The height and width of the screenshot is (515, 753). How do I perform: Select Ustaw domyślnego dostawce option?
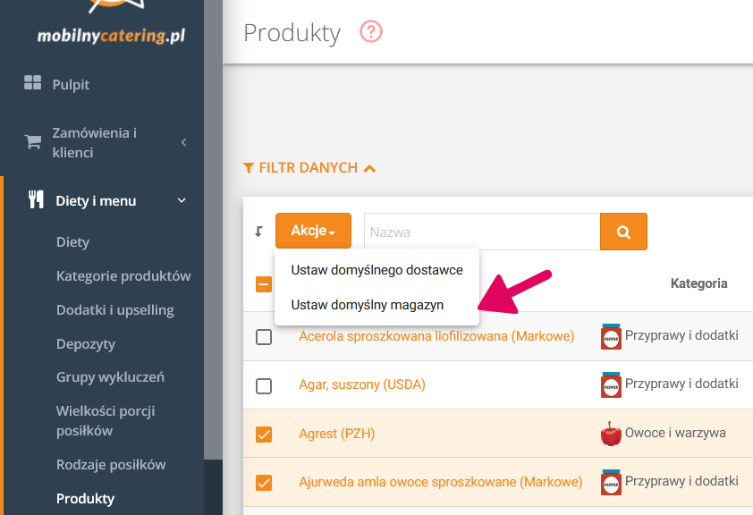tap(376, 269)
